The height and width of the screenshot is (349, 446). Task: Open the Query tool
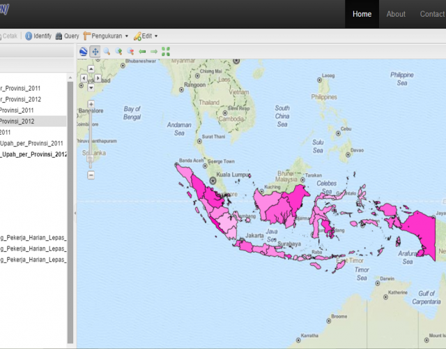67,36
